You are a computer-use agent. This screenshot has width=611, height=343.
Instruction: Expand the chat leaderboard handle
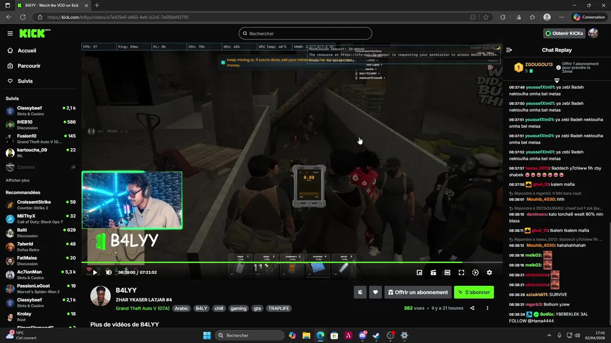557,80
